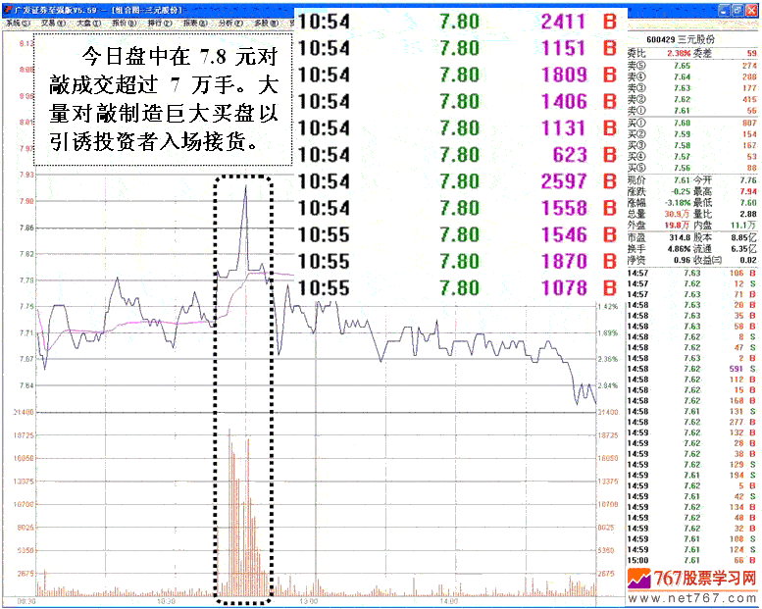The height and width of the screenshot is (609, 762).
Task: Open the 报价 menu
Action: click(124, 21)
